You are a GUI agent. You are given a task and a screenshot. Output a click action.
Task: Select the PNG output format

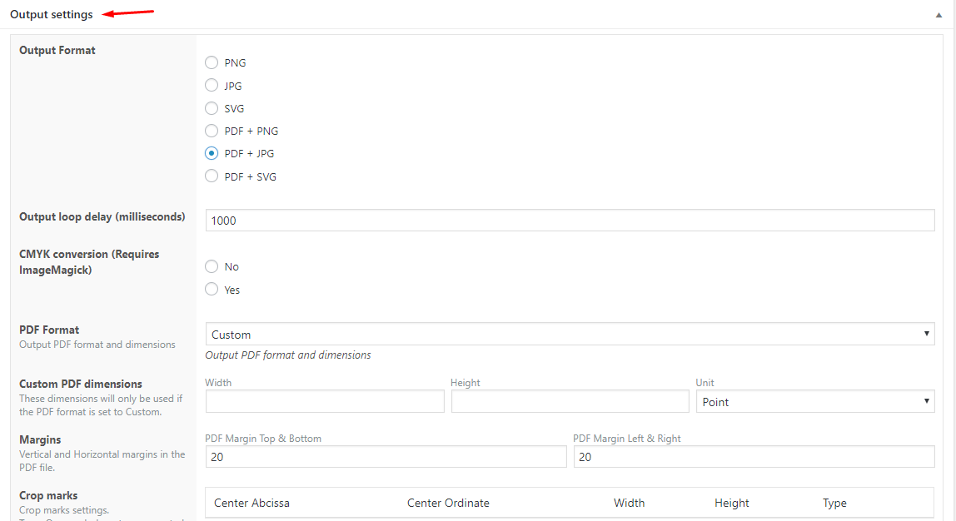[x=212, y=62]
